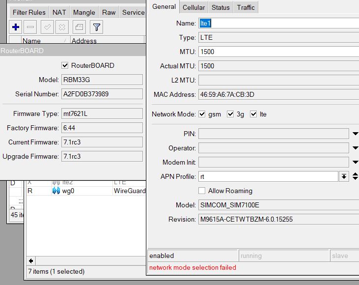The height and width of the screenshot is (285, 359).
Task: Open the Raw tab in Firewall
Action: click(109, 12)
